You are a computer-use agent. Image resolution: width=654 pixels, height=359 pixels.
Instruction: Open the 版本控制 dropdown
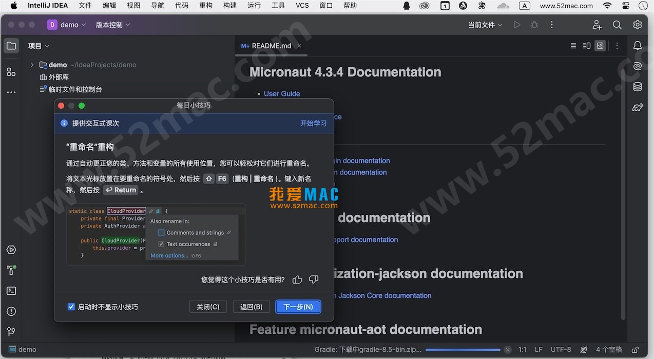click(x=113, y=25)
